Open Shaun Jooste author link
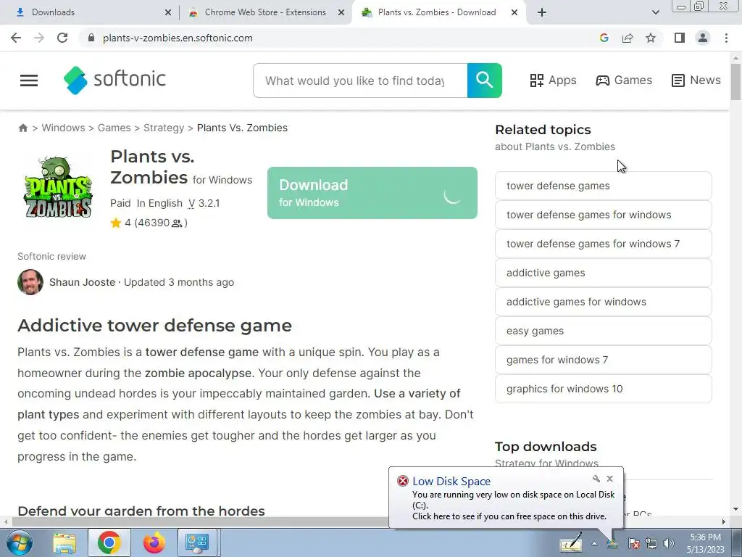The image size is (742, 557). (83, 282)
